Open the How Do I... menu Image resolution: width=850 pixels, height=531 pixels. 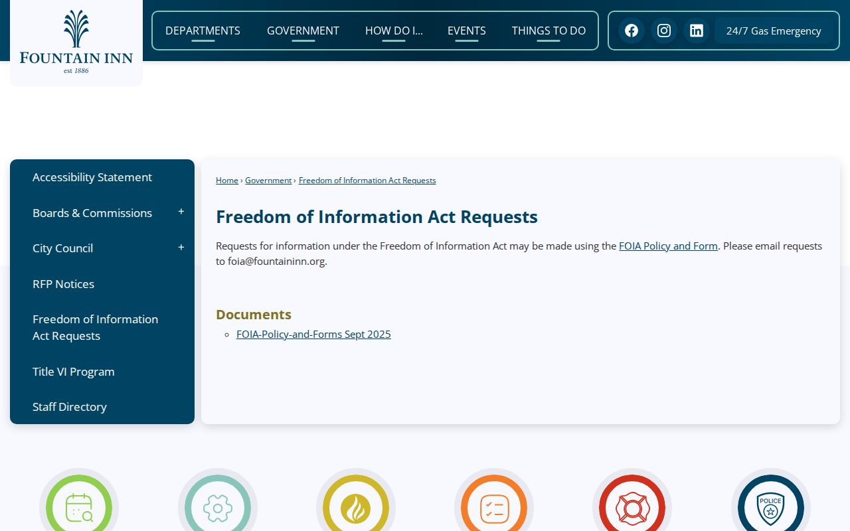tap(394, 31)
